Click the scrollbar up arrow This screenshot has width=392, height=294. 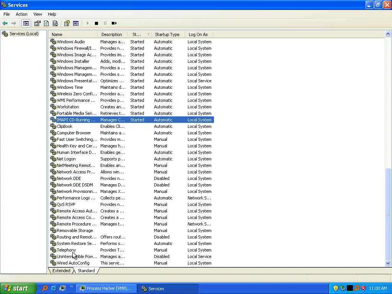(x=388, y=34)
